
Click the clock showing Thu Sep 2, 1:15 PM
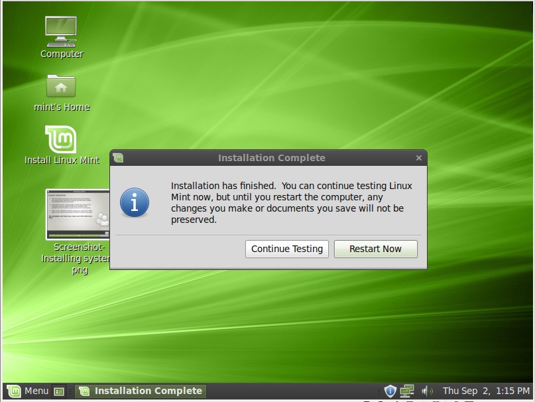(x=486, y=391)
